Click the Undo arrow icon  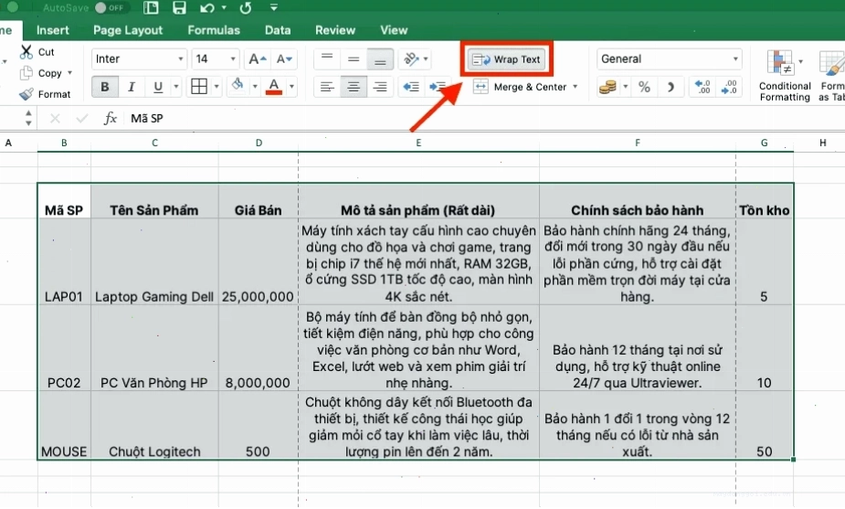pyautogui.click(x=207, y=7)
